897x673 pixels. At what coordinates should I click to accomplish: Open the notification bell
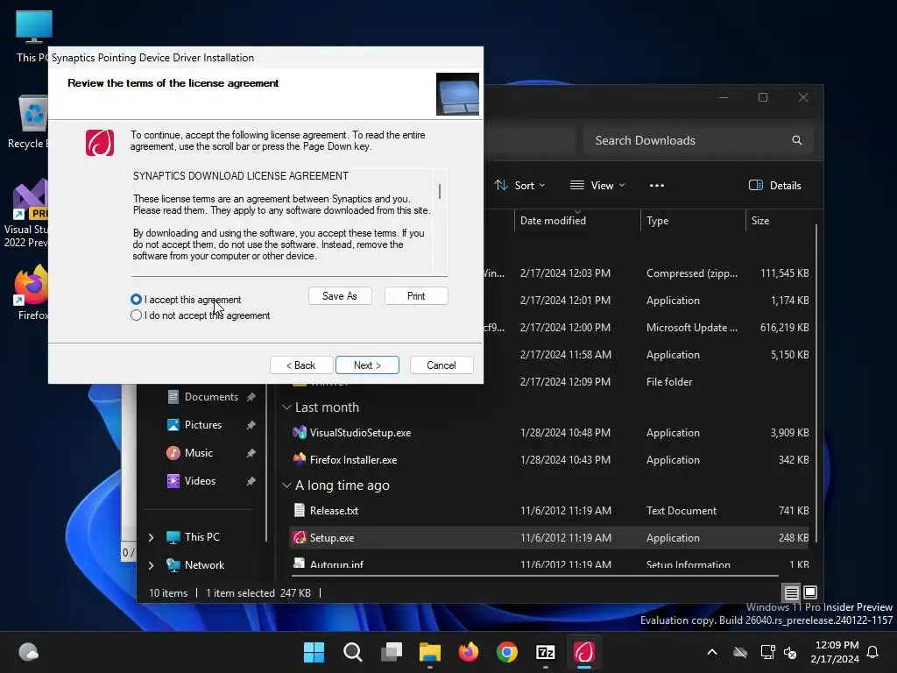pyautogui.click(x=873, y=652)
